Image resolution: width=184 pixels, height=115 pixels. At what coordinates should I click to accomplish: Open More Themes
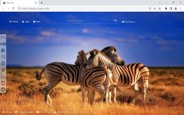[x=44, y=112]
